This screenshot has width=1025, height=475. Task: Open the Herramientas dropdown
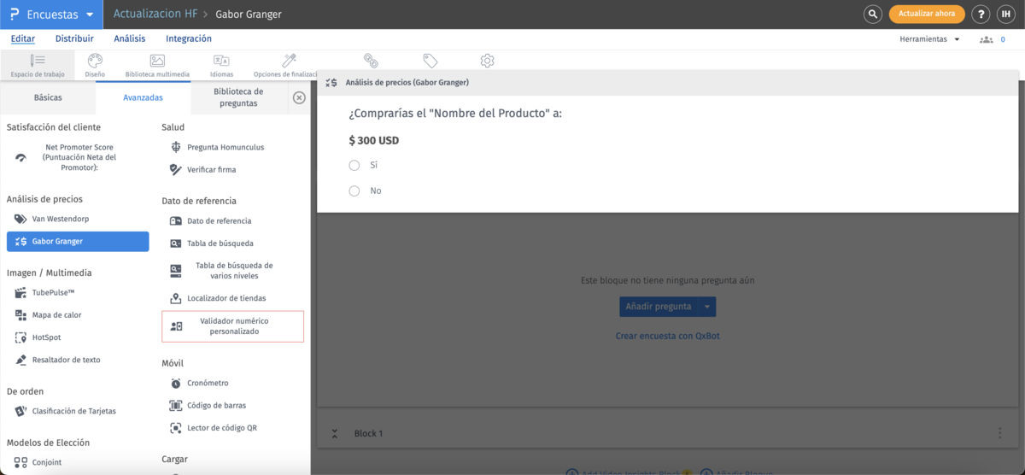pos(929,39)
